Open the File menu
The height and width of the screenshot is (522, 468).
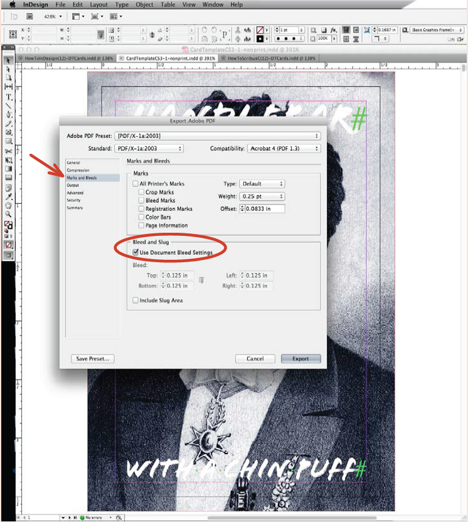[60, 4]
